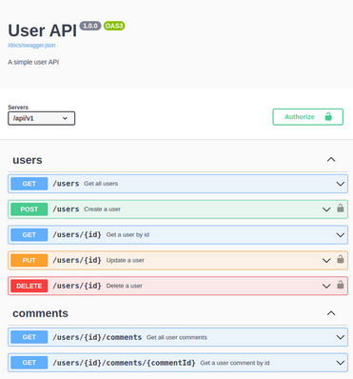353x379 pixels.
Task: Open the Authorize dialog
Action: (307, 117)
